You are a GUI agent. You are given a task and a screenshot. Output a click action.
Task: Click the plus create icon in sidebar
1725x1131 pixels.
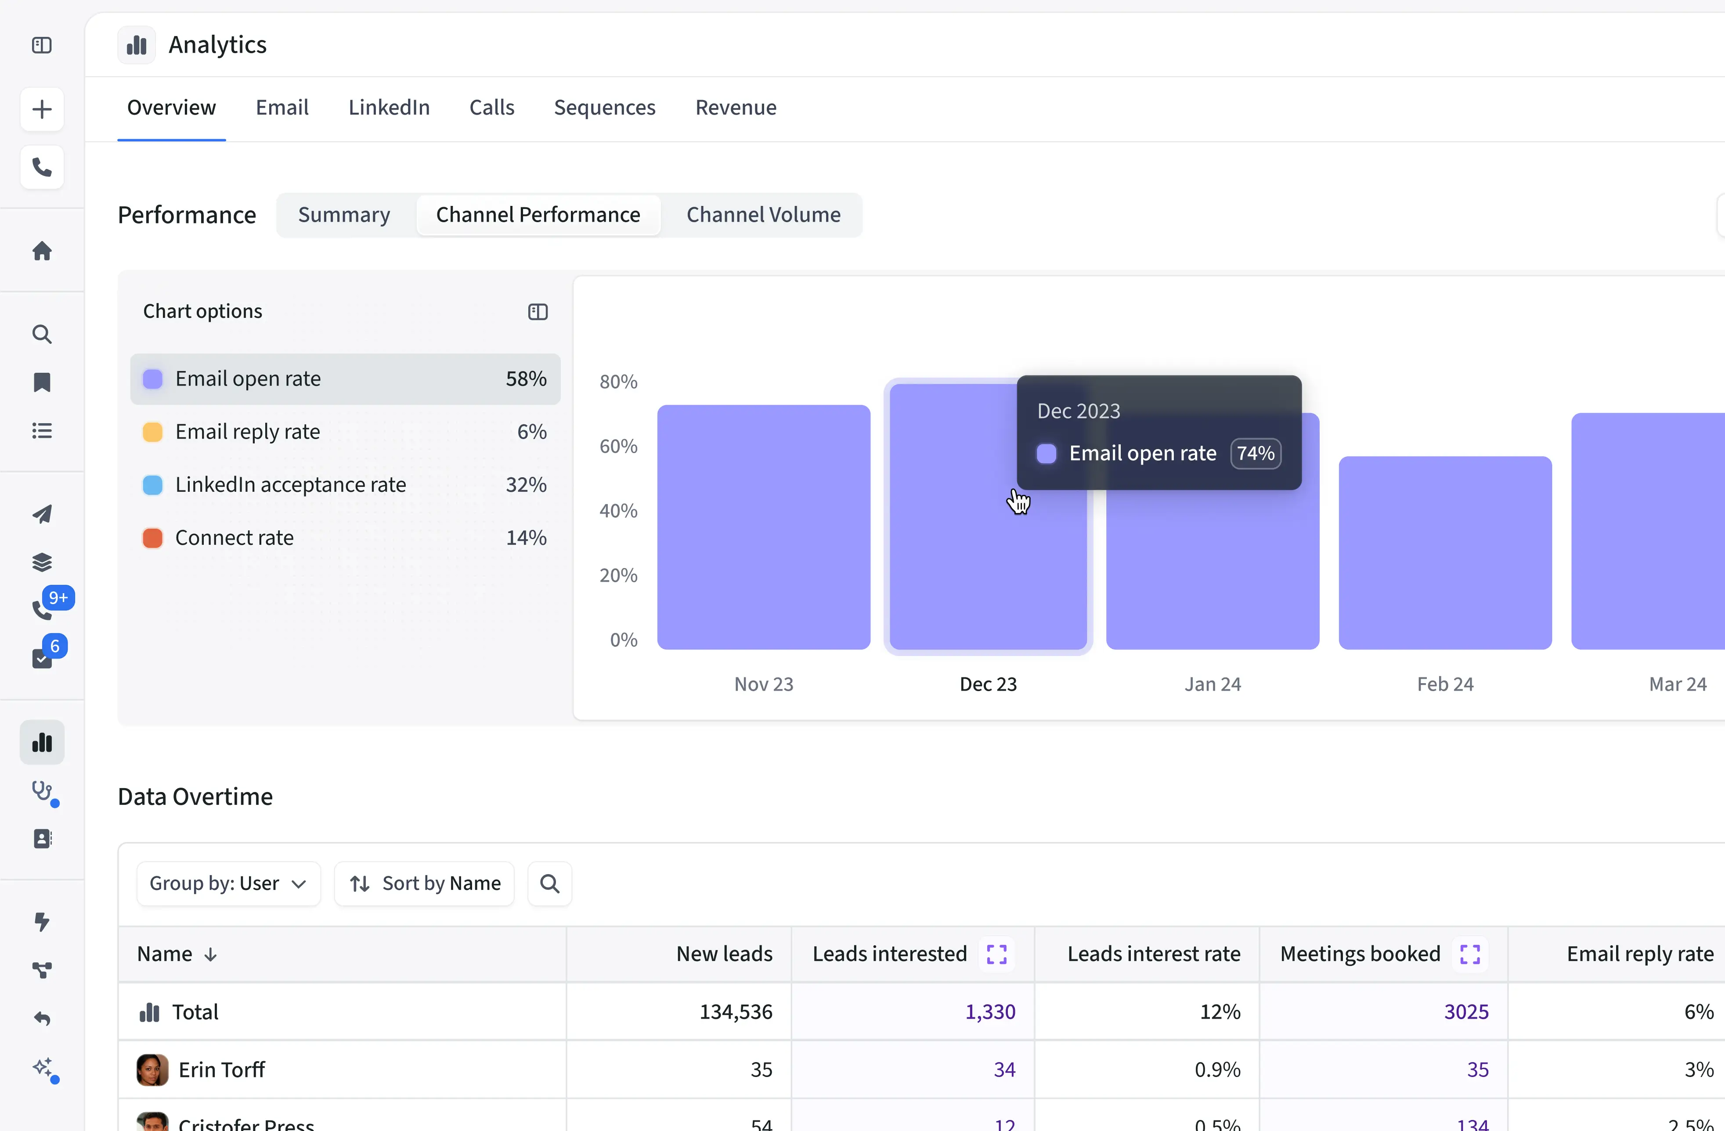pos(42,109)
